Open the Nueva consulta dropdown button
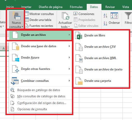Screen dimensions: 132x120 click(16, 20)
